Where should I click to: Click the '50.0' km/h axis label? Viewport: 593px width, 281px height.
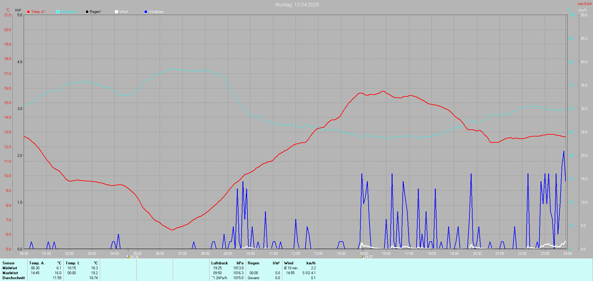(x=584, y=15)
